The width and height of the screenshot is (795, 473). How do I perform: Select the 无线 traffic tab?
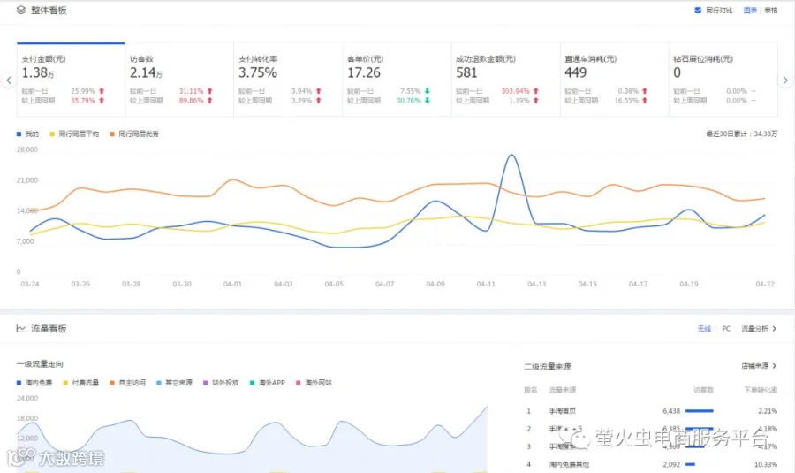[704, 329]
